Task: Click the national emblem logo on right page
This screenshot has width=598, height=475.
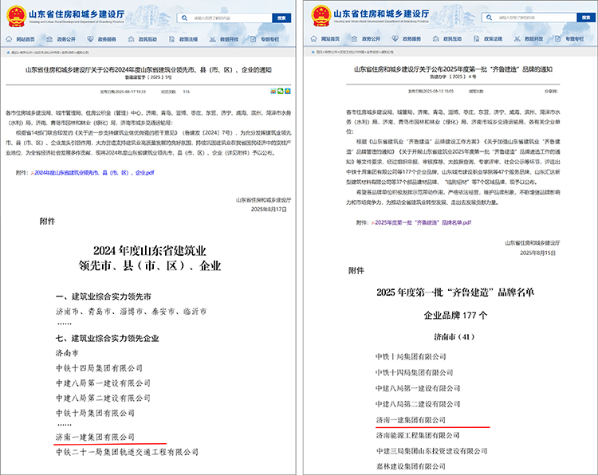Action: [322, 16]
